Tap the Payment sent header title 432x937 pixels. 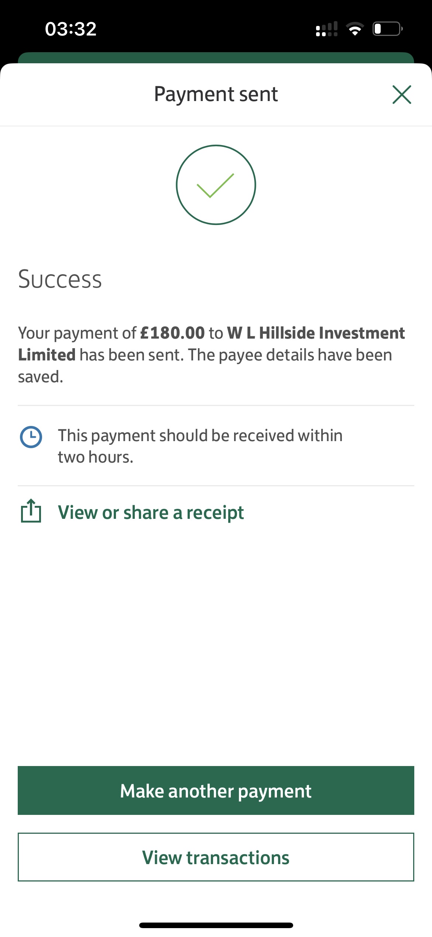216,94
